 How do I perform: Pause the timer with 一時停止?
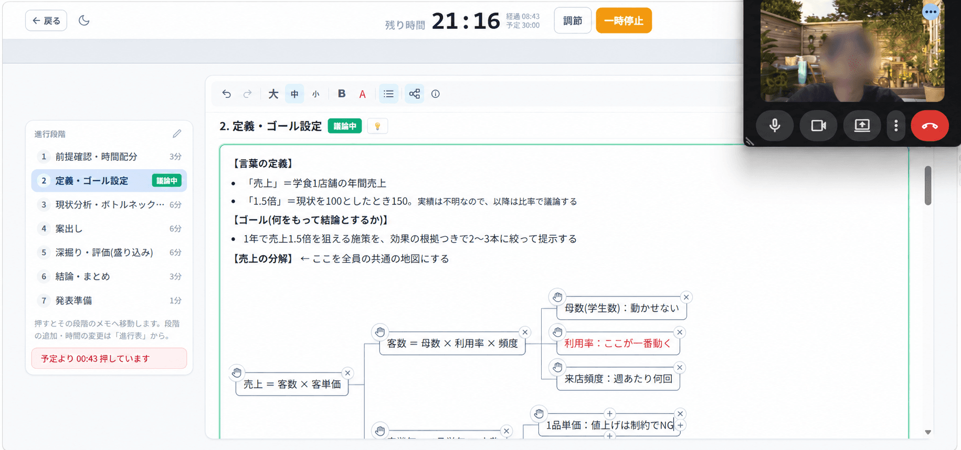624,20
